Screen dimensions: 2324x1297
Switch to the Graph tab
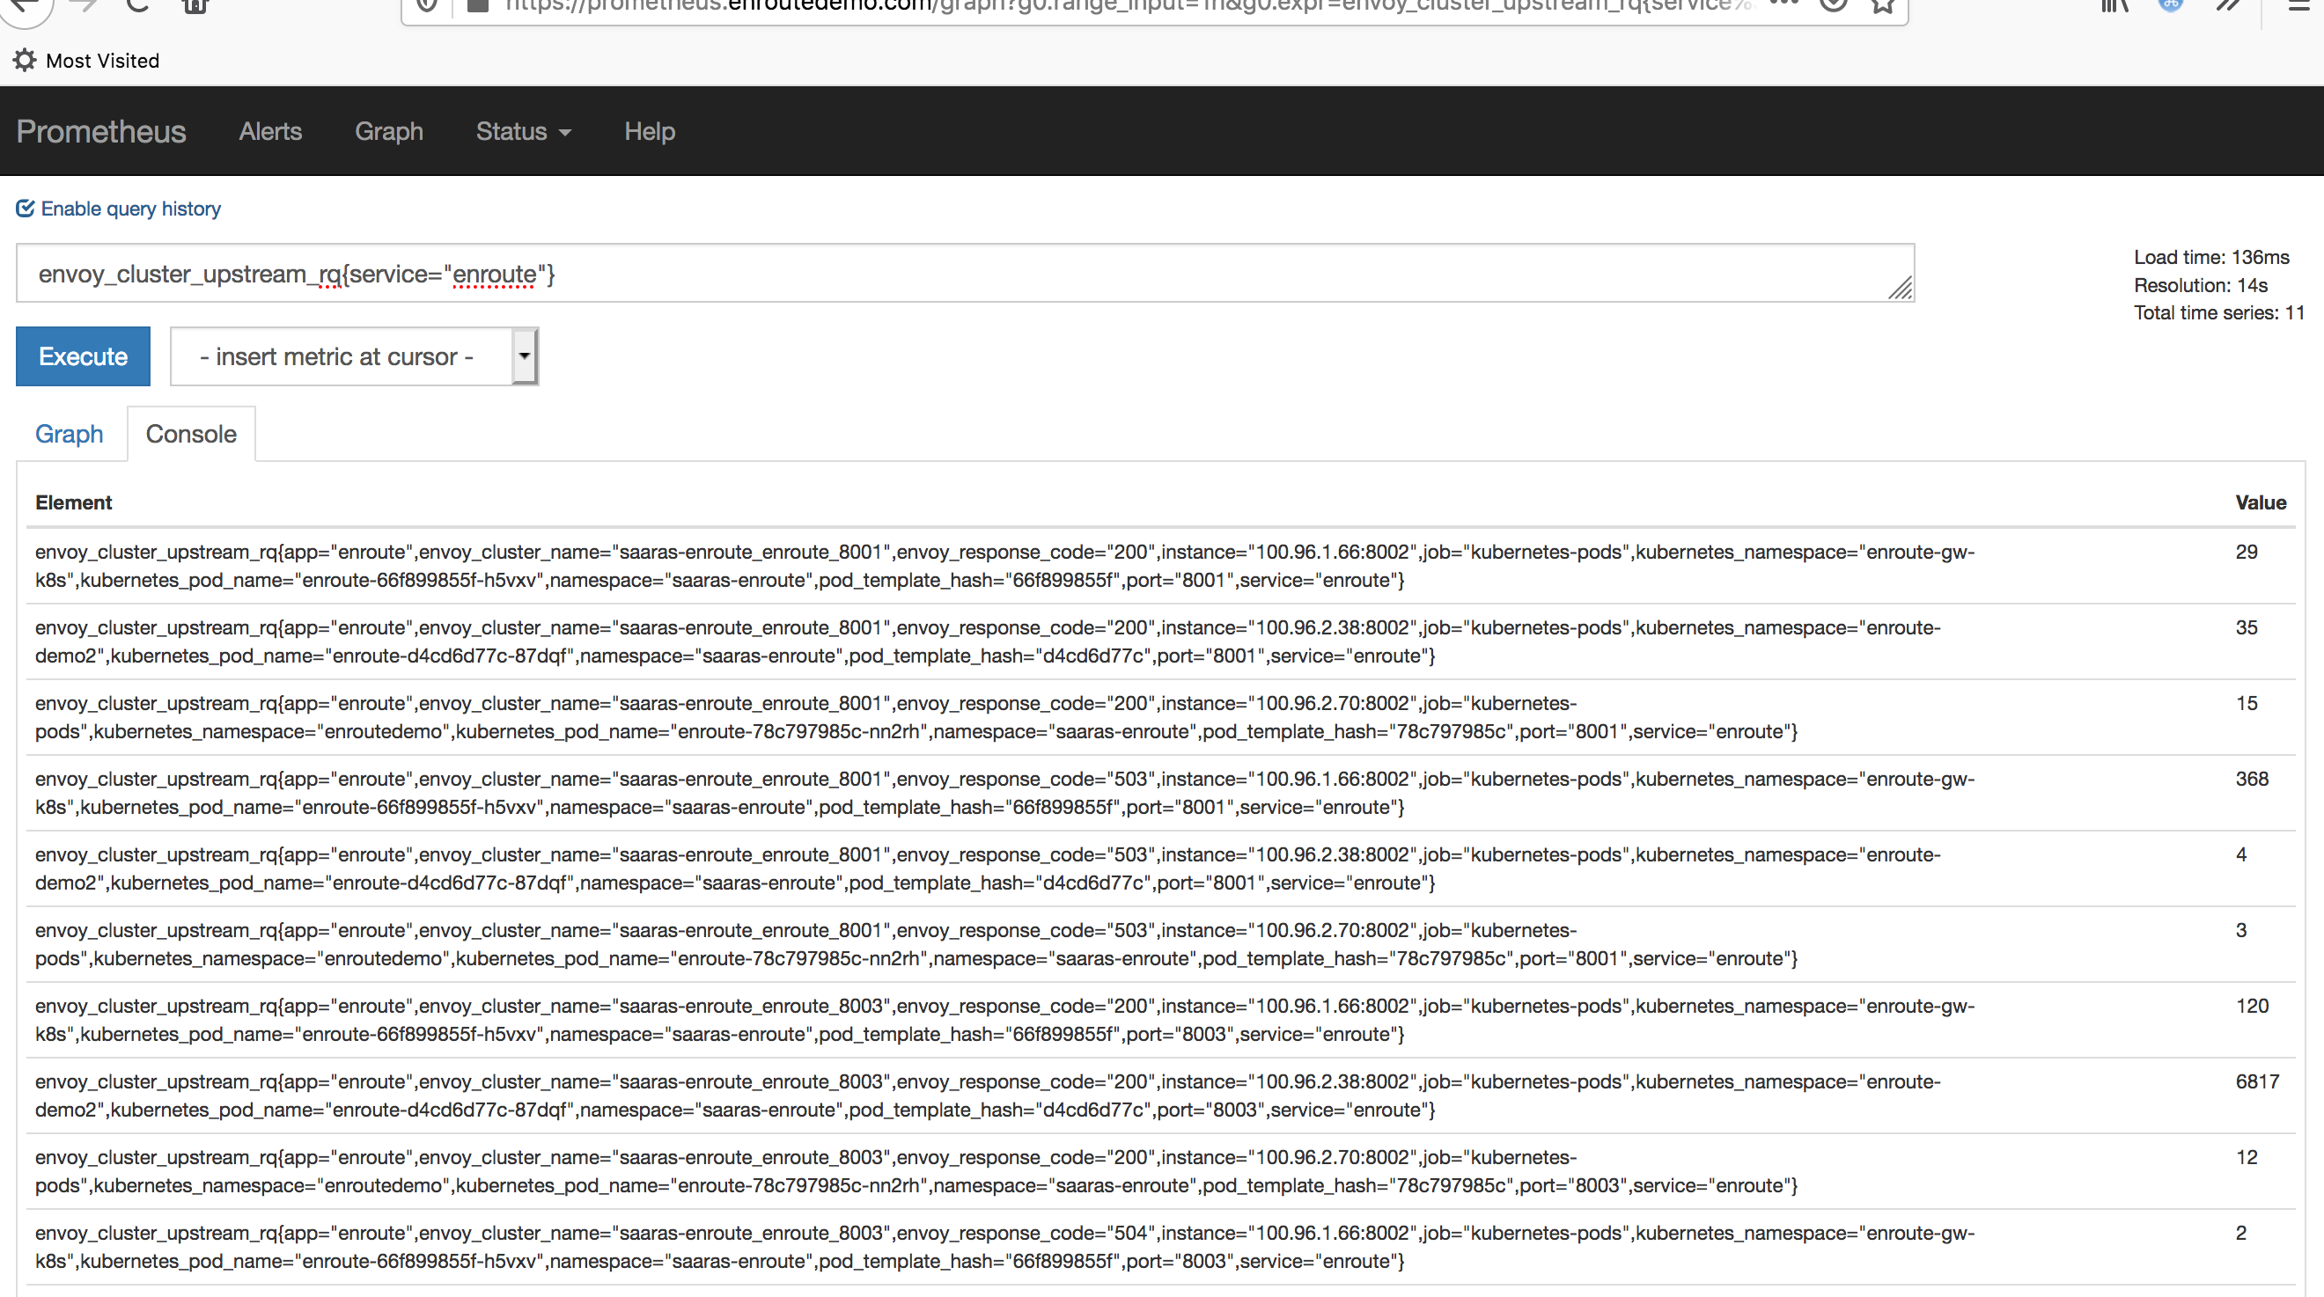[x=70, y=434]
